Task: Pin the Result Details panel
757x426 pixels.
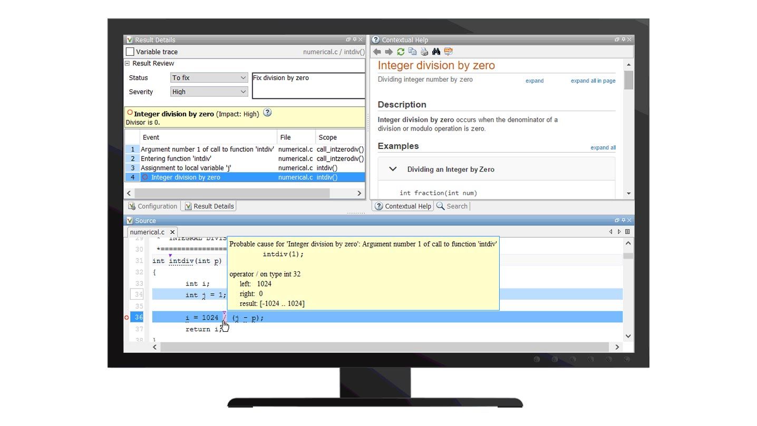Action: (x=354, y=39)
